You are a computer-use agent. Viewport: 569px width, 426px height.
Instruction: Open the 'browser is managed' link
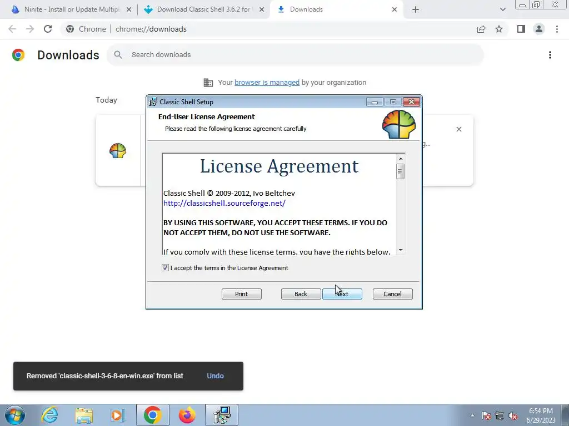(x=267, y=82)
